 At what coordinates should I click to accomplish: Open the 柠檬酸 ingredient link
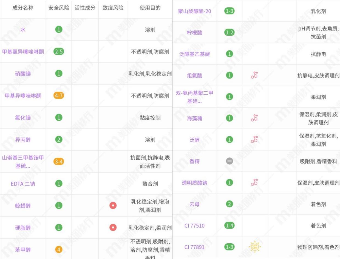point(194,33)
